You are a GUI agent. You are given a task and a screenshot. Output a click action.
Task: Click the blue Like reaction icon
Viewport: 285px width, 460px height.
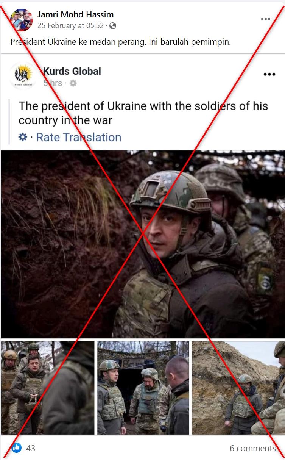pos(16,447)
